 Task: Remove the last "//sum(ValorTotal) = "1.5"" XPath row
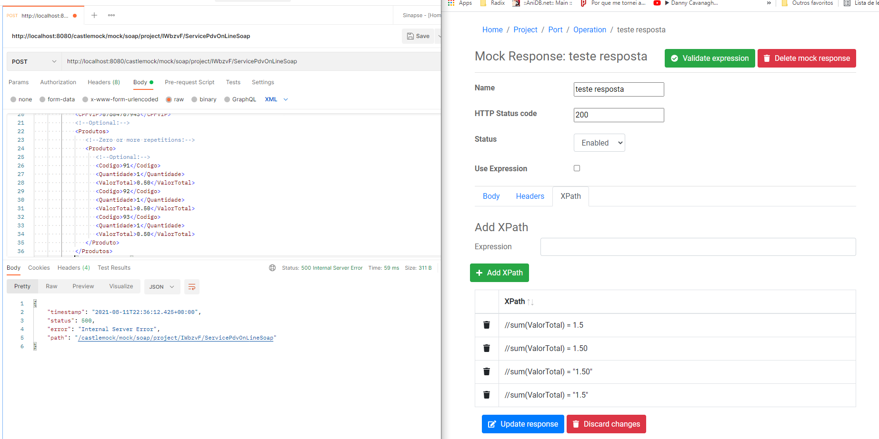(486, 395)
